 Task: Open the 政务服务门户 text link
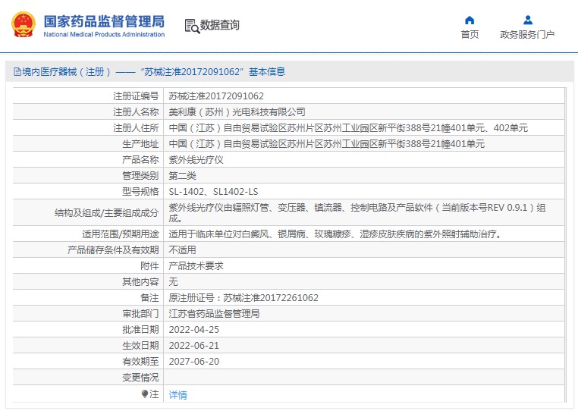pos(527,35)
